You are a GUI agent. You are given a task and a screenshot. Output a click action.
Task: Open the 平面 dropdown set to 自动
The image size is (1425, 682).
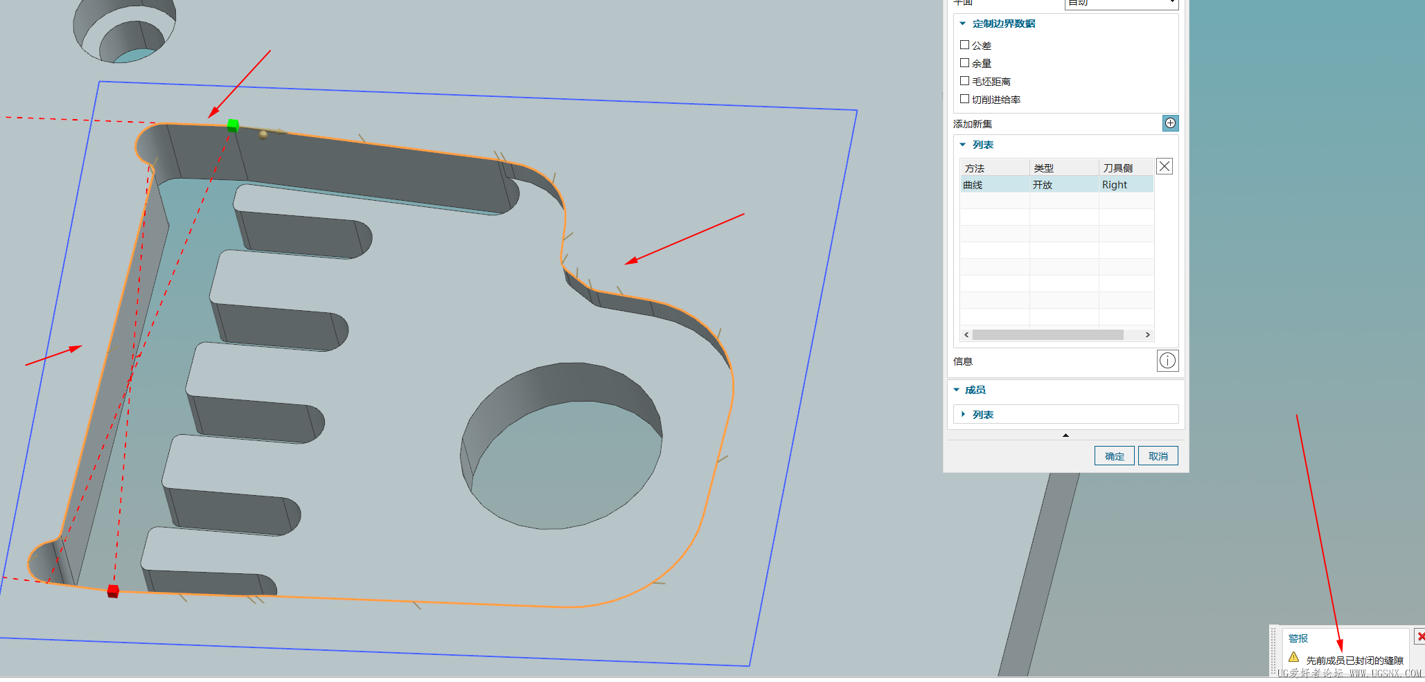click(x=1122, y=3)
